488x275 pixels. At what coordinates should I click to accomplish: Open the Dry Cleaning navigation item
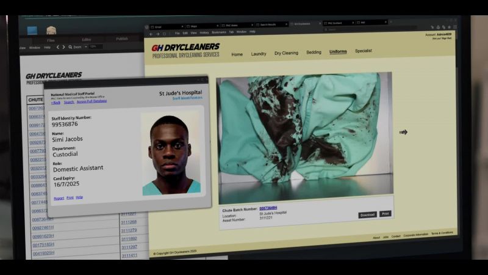coord(286,53)
